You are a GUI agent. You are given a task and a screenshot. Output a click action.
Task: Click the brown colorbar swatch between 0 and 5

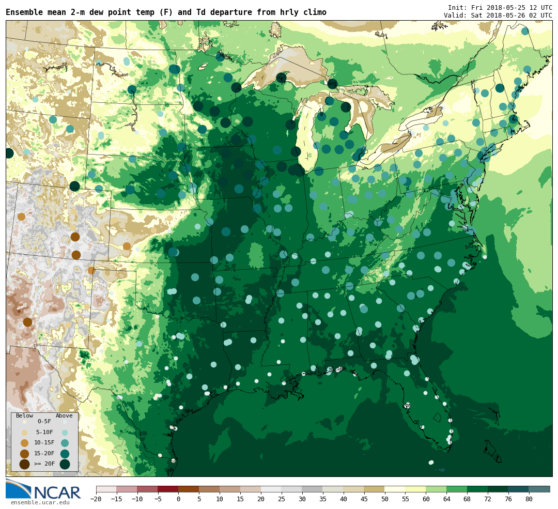pyautogui.click(x=189, y=489)
